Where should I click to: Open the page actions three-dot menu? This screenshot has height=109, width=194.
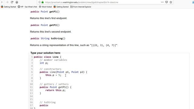162,2
